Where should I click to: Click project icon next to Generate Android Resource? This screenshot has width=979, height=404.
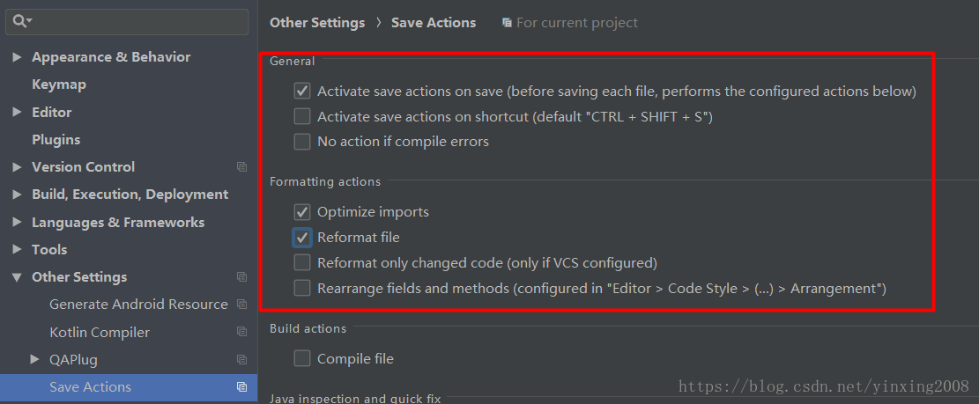click(241, 305)
